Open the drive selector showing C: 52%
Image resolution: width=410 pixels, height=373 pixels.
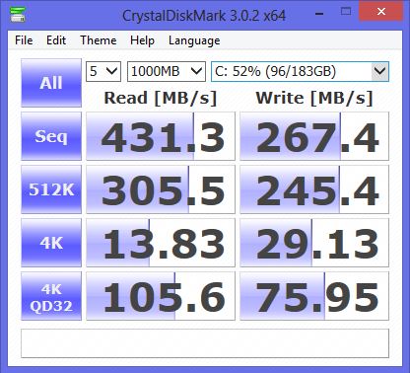pos(300,71)
